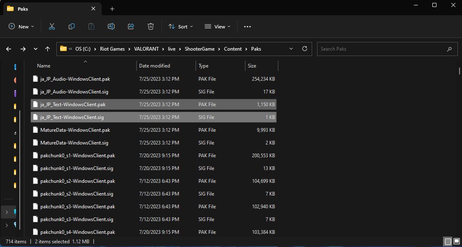Rename the selected item via the toolbar icon

(111, 26)
